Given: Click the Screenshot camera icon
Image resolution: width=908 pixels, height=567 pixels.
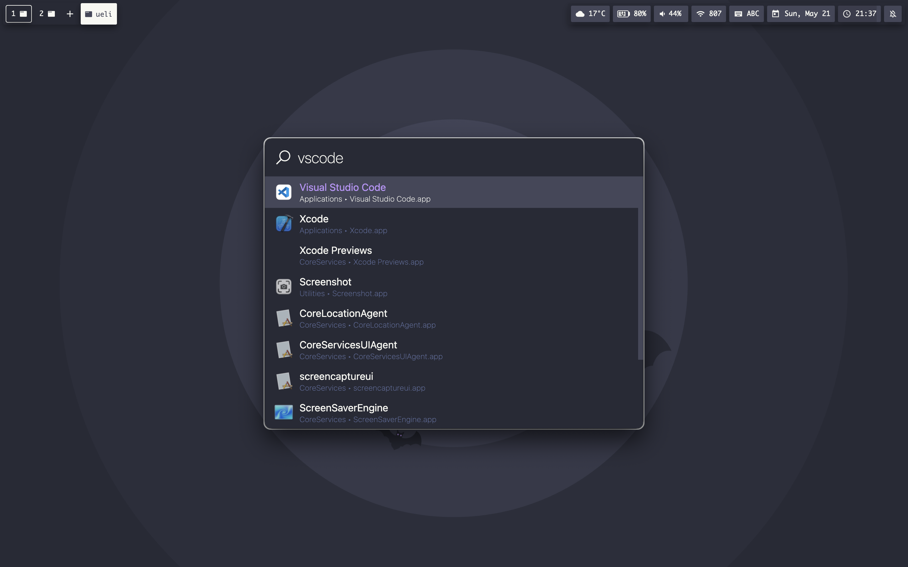Looking at the screenshot, I should (x=284, y=287).
